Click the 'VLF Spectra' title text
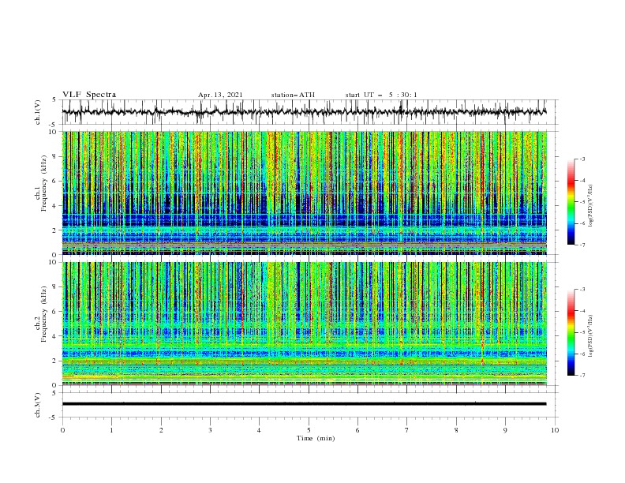This screenshot has height=483, width=625. tap(89, 95)
